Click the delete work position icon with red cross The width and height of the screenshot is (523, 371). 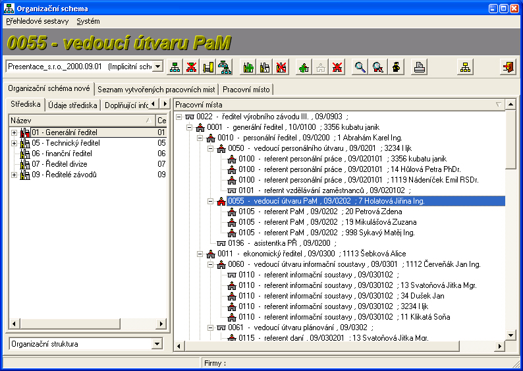(337, 67)
